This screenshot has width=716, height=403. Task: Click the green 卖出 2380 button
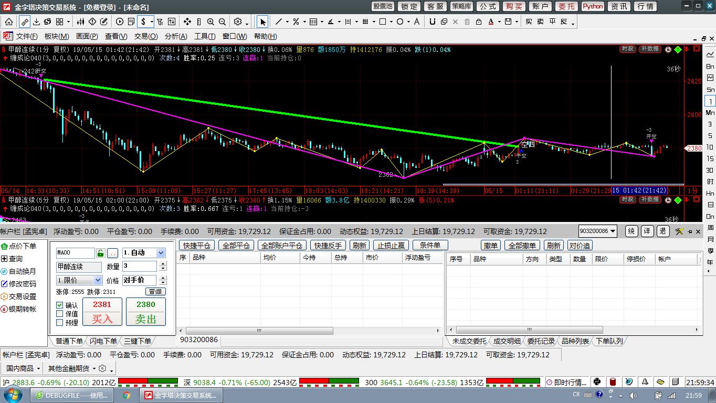click(x=146, y=312)
